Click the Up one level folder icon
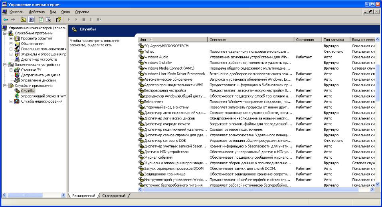 coord(23,20)
